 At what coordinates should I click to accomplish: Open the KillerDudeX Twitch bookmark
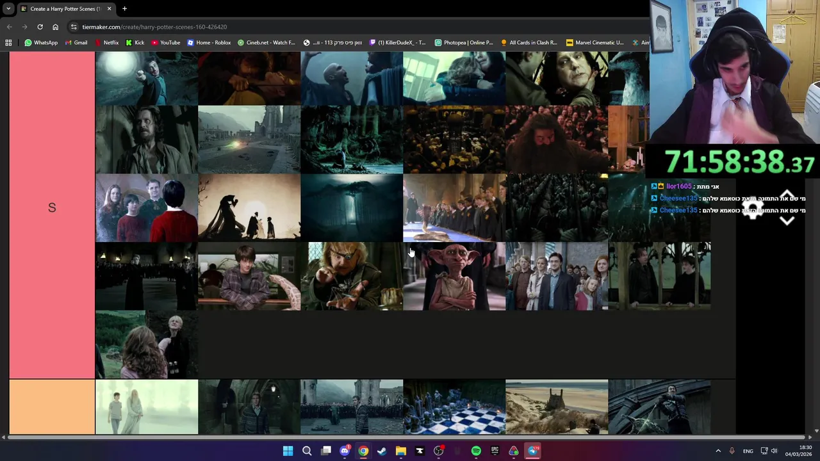tap(398, 43)
